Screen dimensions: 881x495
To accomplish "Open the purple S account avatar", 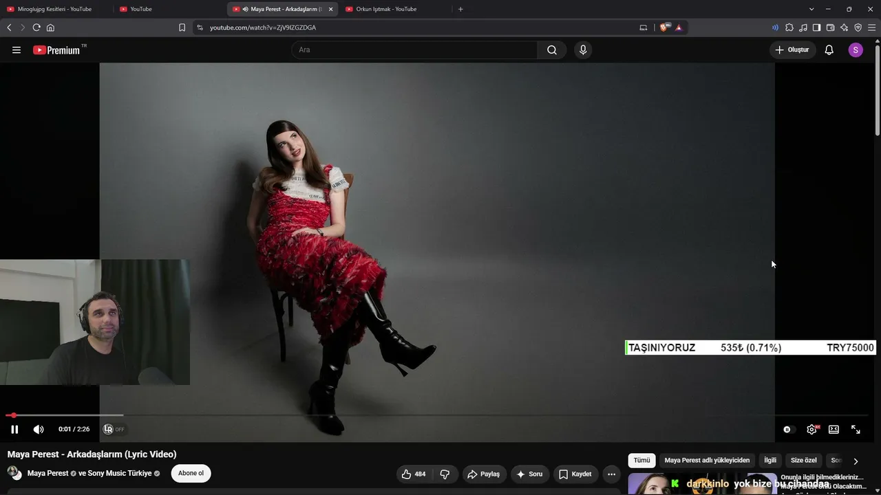I will coord(856,50).
